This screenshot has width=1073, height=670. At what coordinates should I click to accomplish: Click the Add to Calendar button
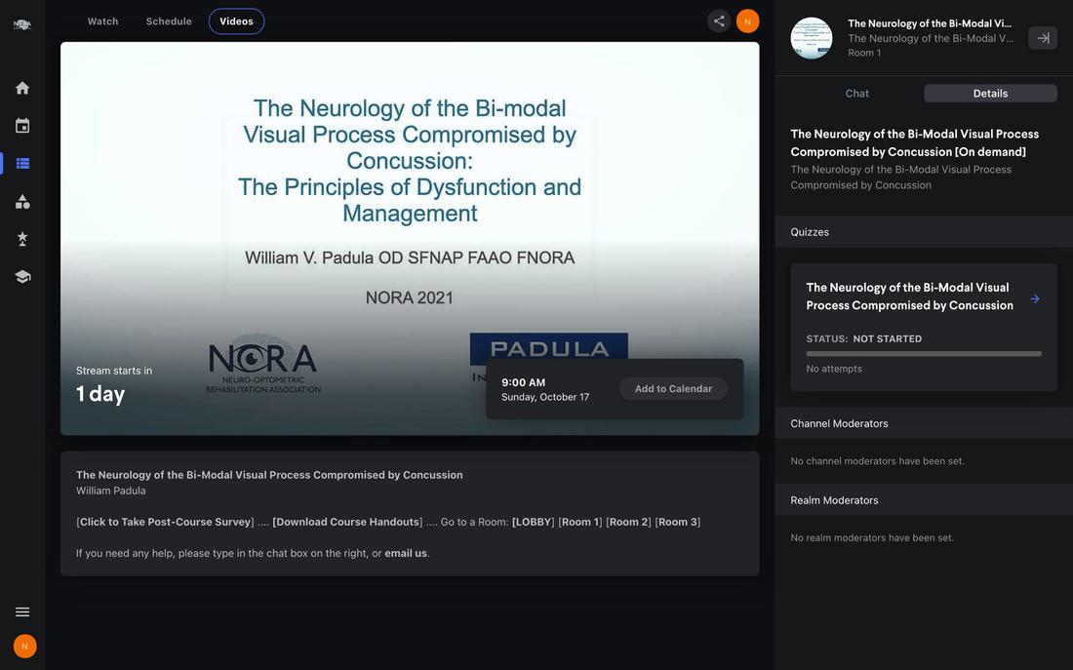pyautogui.click(x=673, y=389)
